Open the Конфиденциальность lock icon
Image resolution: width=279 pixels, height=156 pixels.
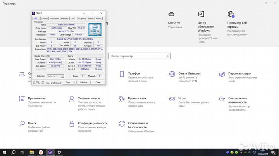tap(72, 124)
